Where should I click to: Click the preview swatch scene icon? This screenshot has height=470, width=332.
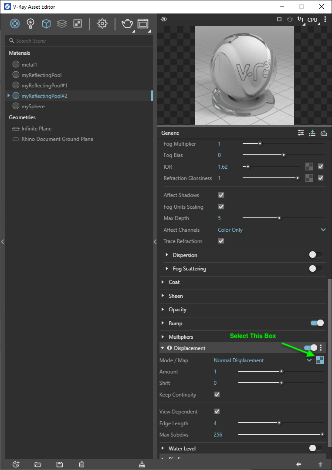pyautogui.click(x=164, y=19)
